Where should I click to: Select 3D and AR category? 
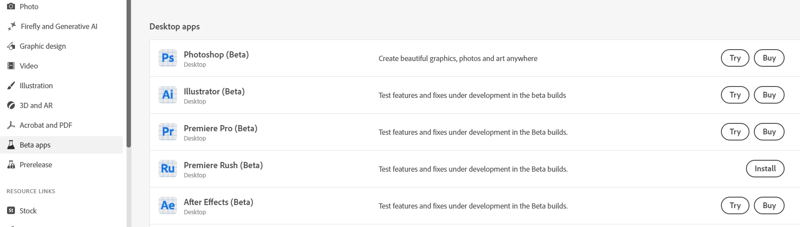tap(36, 105)
